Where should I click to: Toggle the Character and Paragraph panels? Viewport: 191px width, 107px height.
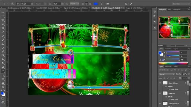(108, 4)
